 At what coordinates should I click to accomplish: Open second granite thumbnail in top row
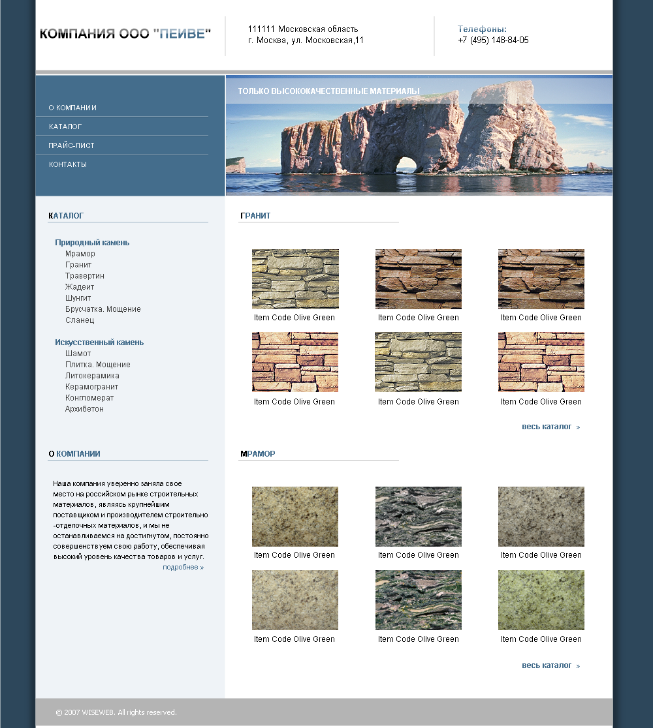click(419, 279)
